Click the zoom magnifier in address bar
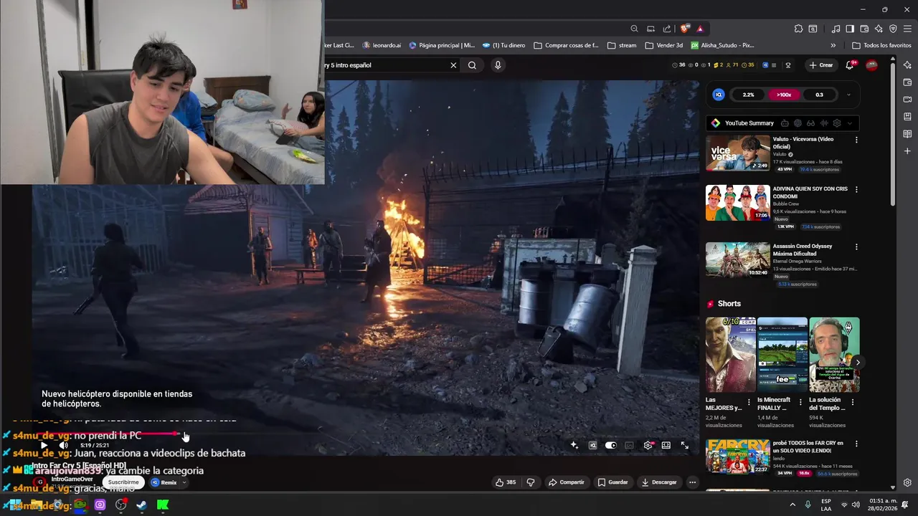This screenshot has height=516, width=918. coord(634,29)
